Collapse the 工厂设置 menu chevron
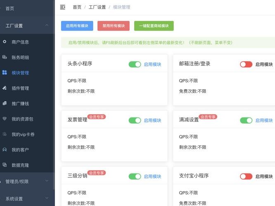The height and width of the screenshot is (206, 275). (47, 26)
